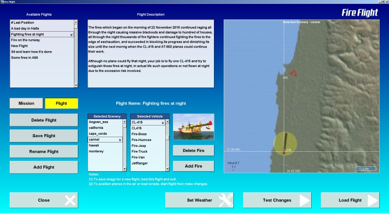Select 'Sit and learn how it's done' flight
The height and width of the screenshot is (214, 389).
[42, 52]
